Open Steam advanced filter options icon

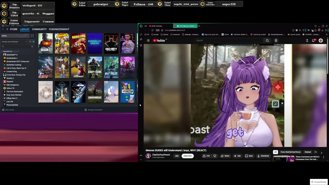coord(32,47)
